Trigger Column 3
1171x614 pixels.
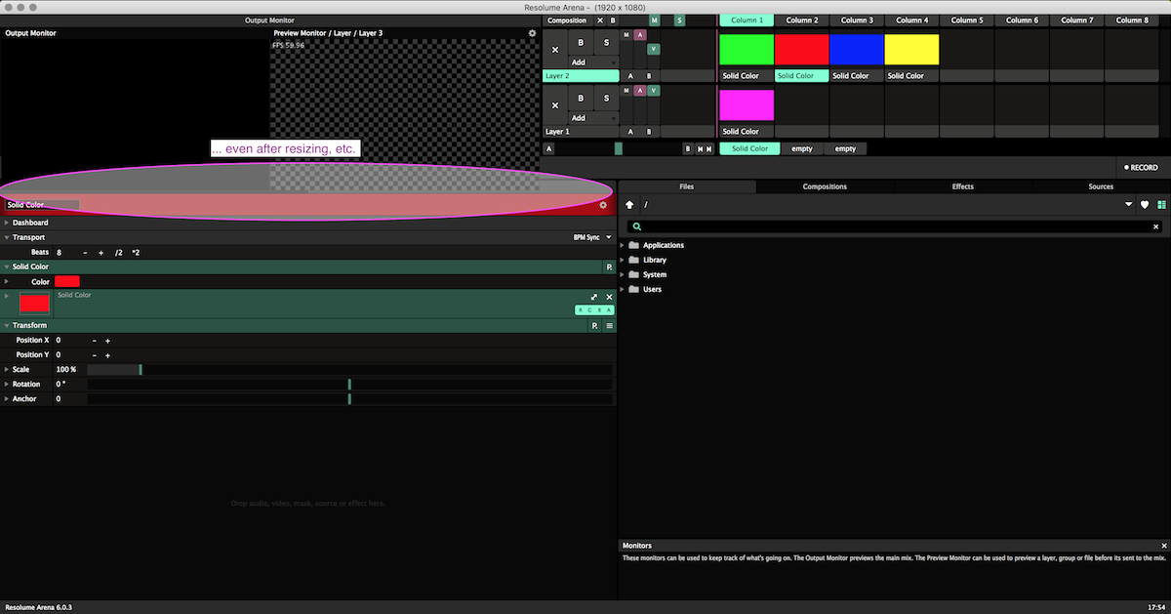click(857, 20)
